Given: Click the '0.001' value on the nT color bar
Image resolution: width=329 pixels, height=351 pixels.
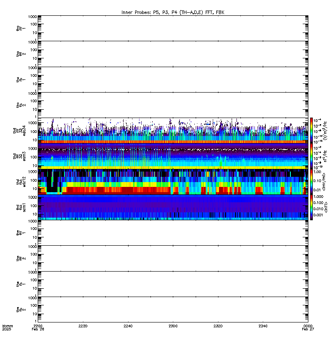Looking at the screenshot, I should pyautogui.click(x=318, y=215).
